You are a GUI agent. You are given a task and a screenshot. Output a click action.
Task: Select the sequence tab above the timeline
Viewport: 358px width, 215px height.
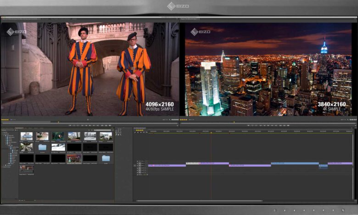click(x=139, y=128)
